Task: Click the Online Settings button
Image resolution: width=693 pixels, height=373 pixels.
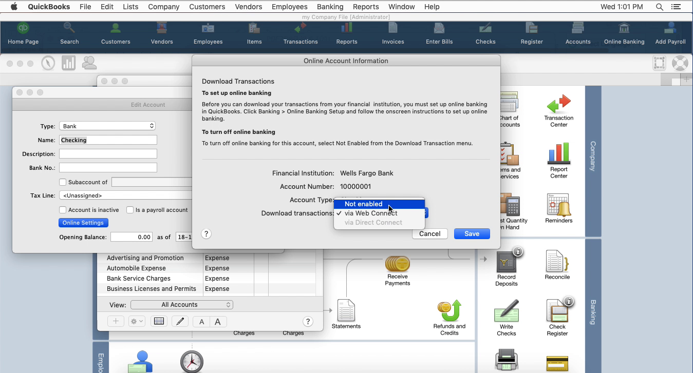Action: [x=83, y=223]
